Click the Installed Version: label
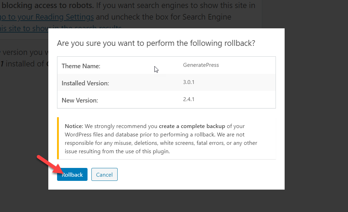This screenshot has height=212, width=348. click(x=85, y=83)
